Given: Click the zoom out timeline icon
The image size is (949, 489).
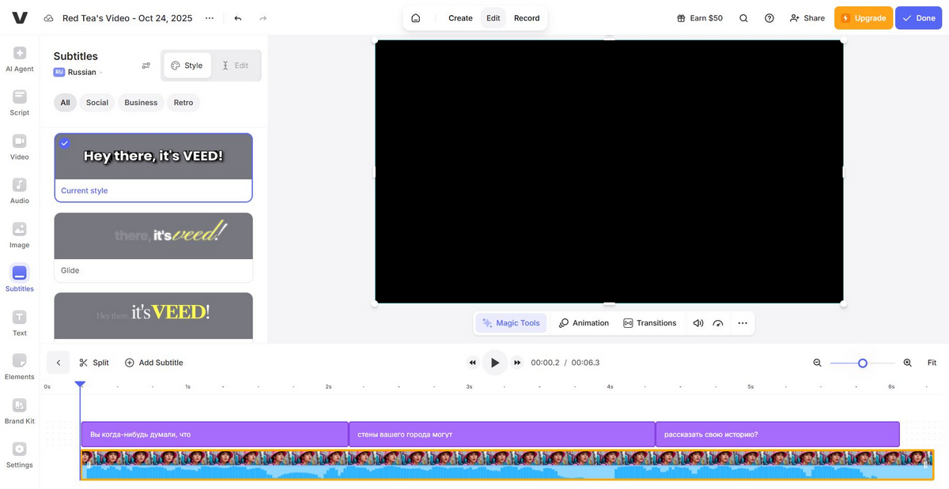Looking at the screenshot, I should coord(818,363).
